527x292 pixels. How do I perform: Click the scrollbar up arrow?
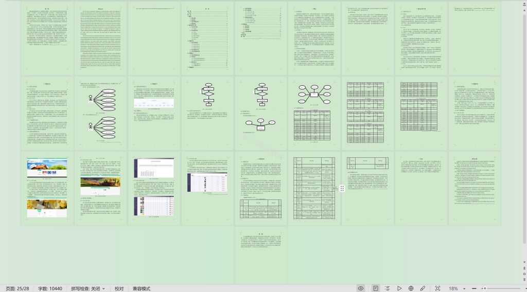point(524,10)
